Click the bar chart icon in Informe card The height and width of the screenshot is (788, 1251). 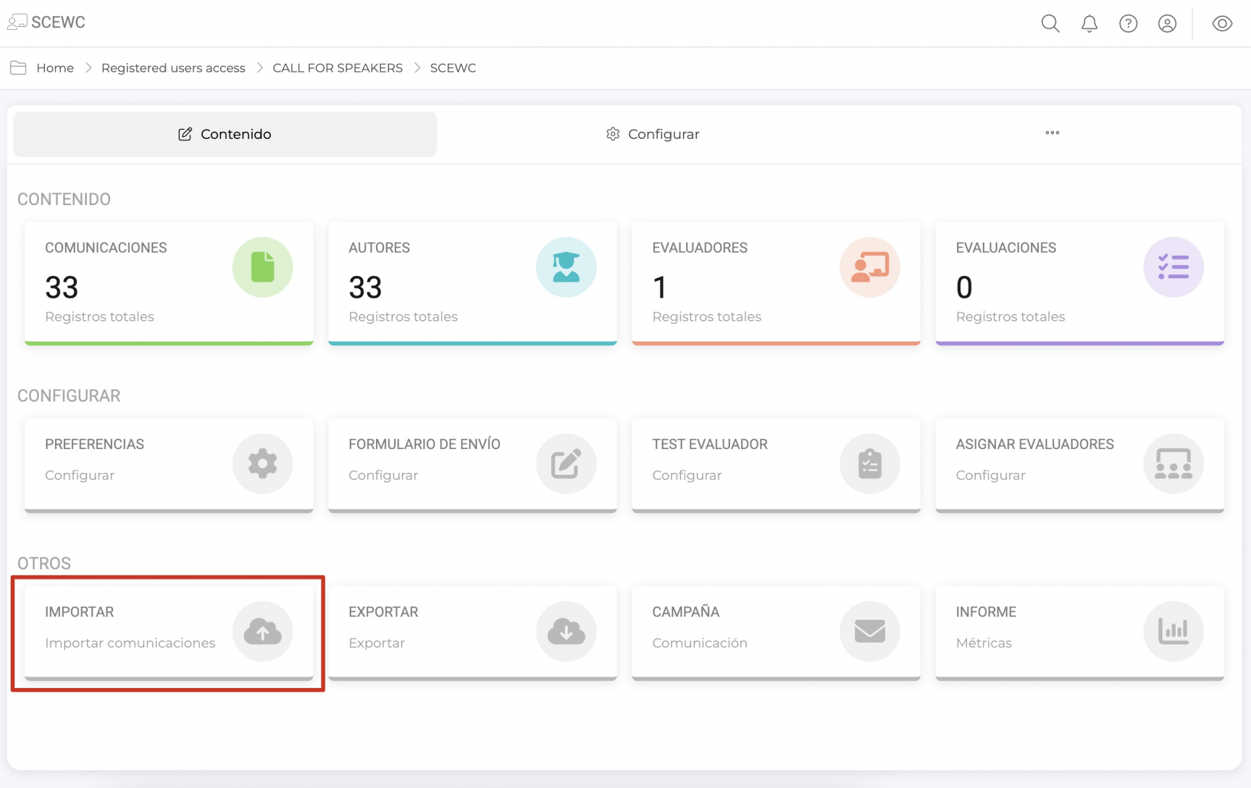coord(1173,631)
